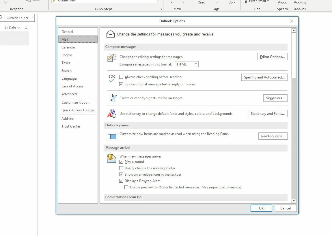
Task: Select the Mail options category
Action: tap(78, 40)
